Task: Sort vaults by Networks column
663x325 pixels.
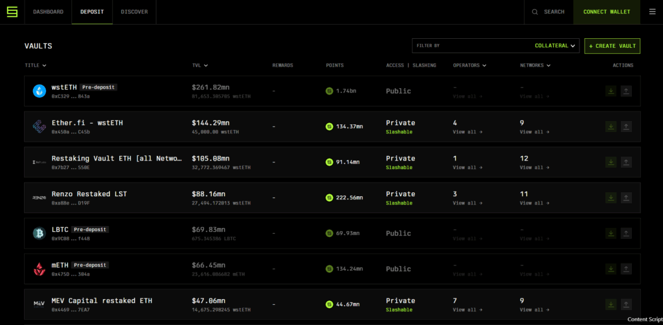Action: point(535,65)
